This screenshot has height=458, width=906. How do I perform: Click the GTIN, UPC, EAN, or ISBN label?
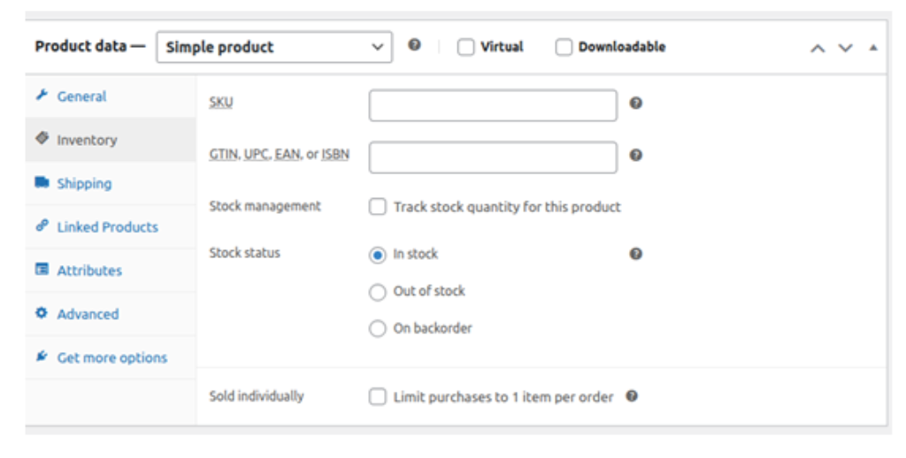[279, 154]
